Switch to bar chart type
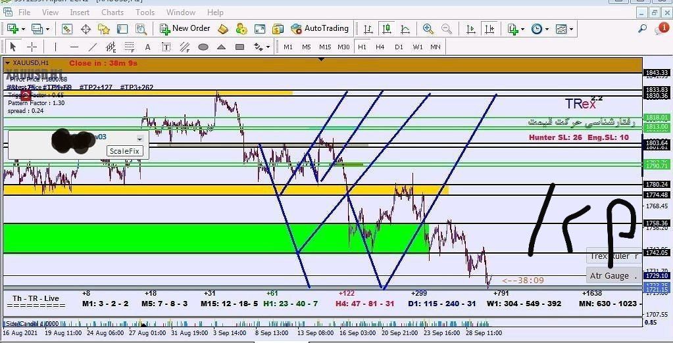 coord(368,29)
